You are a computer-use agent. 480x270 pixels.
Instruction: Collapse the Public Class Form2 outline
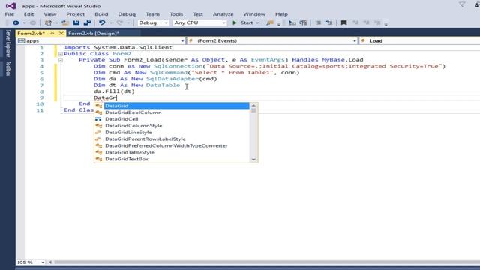click(x=60, y=54)
